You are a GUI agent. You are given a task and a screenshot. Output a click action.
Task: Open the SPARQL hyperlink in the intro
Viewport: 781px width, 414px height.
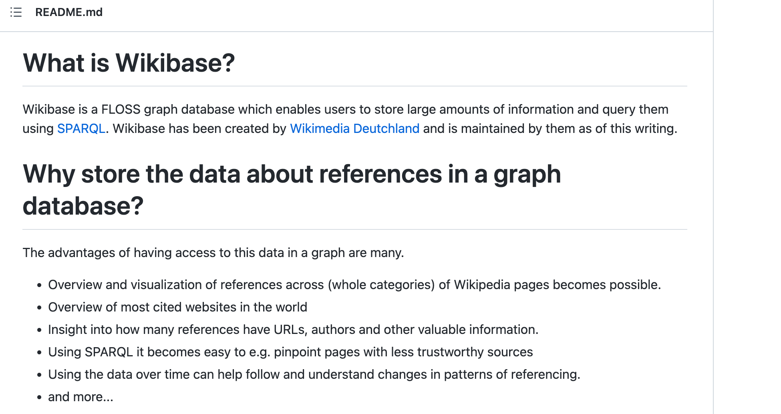point(81,129)
